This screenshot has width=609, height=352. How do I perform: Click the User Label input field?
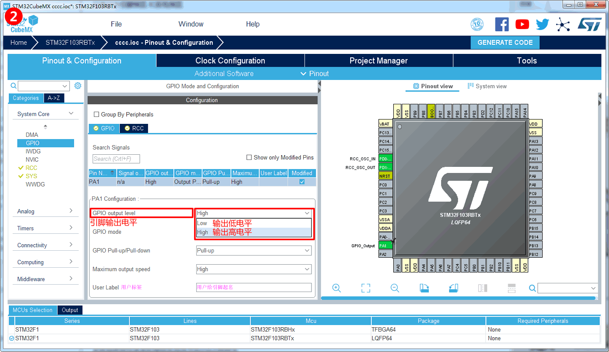(x=254, y=287)
